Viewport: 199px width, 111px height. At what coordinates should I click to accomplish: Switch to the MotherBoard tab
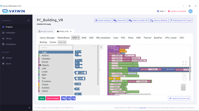pos(63,38)
